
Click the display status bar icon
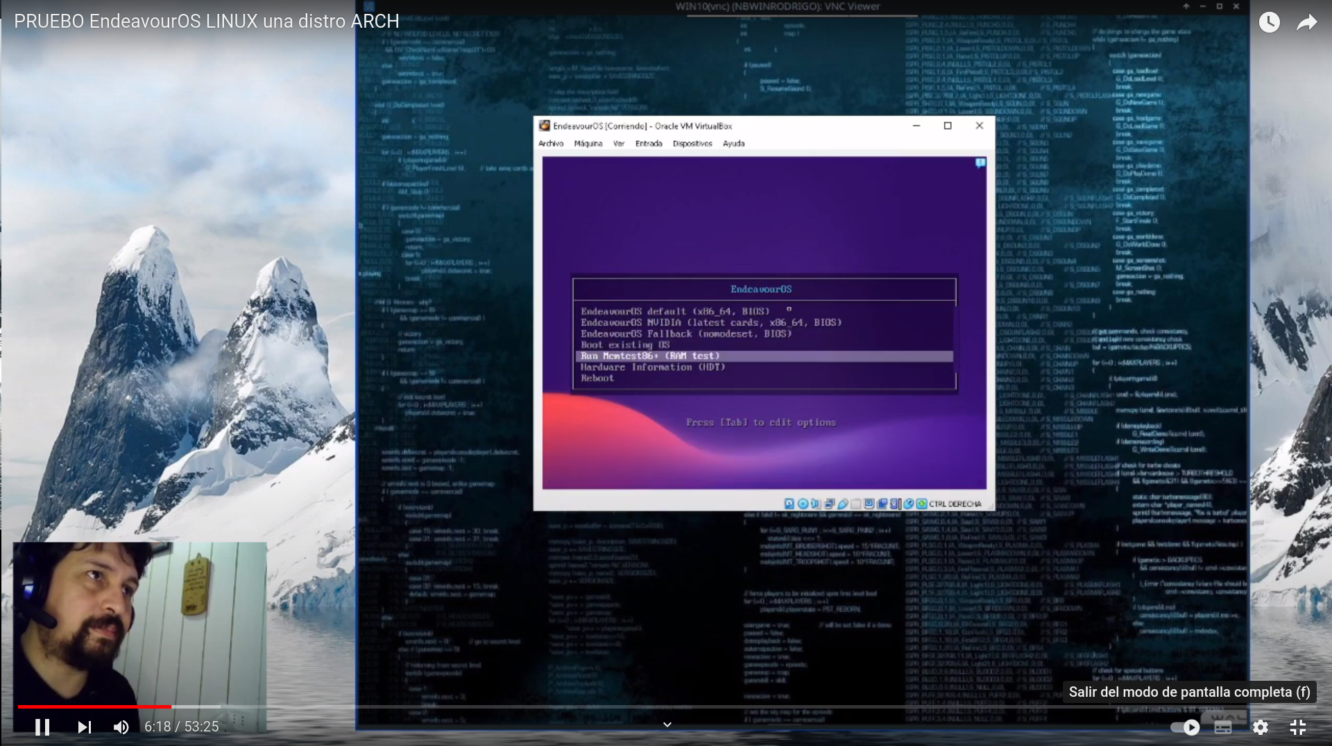click(x=869, y=504)
